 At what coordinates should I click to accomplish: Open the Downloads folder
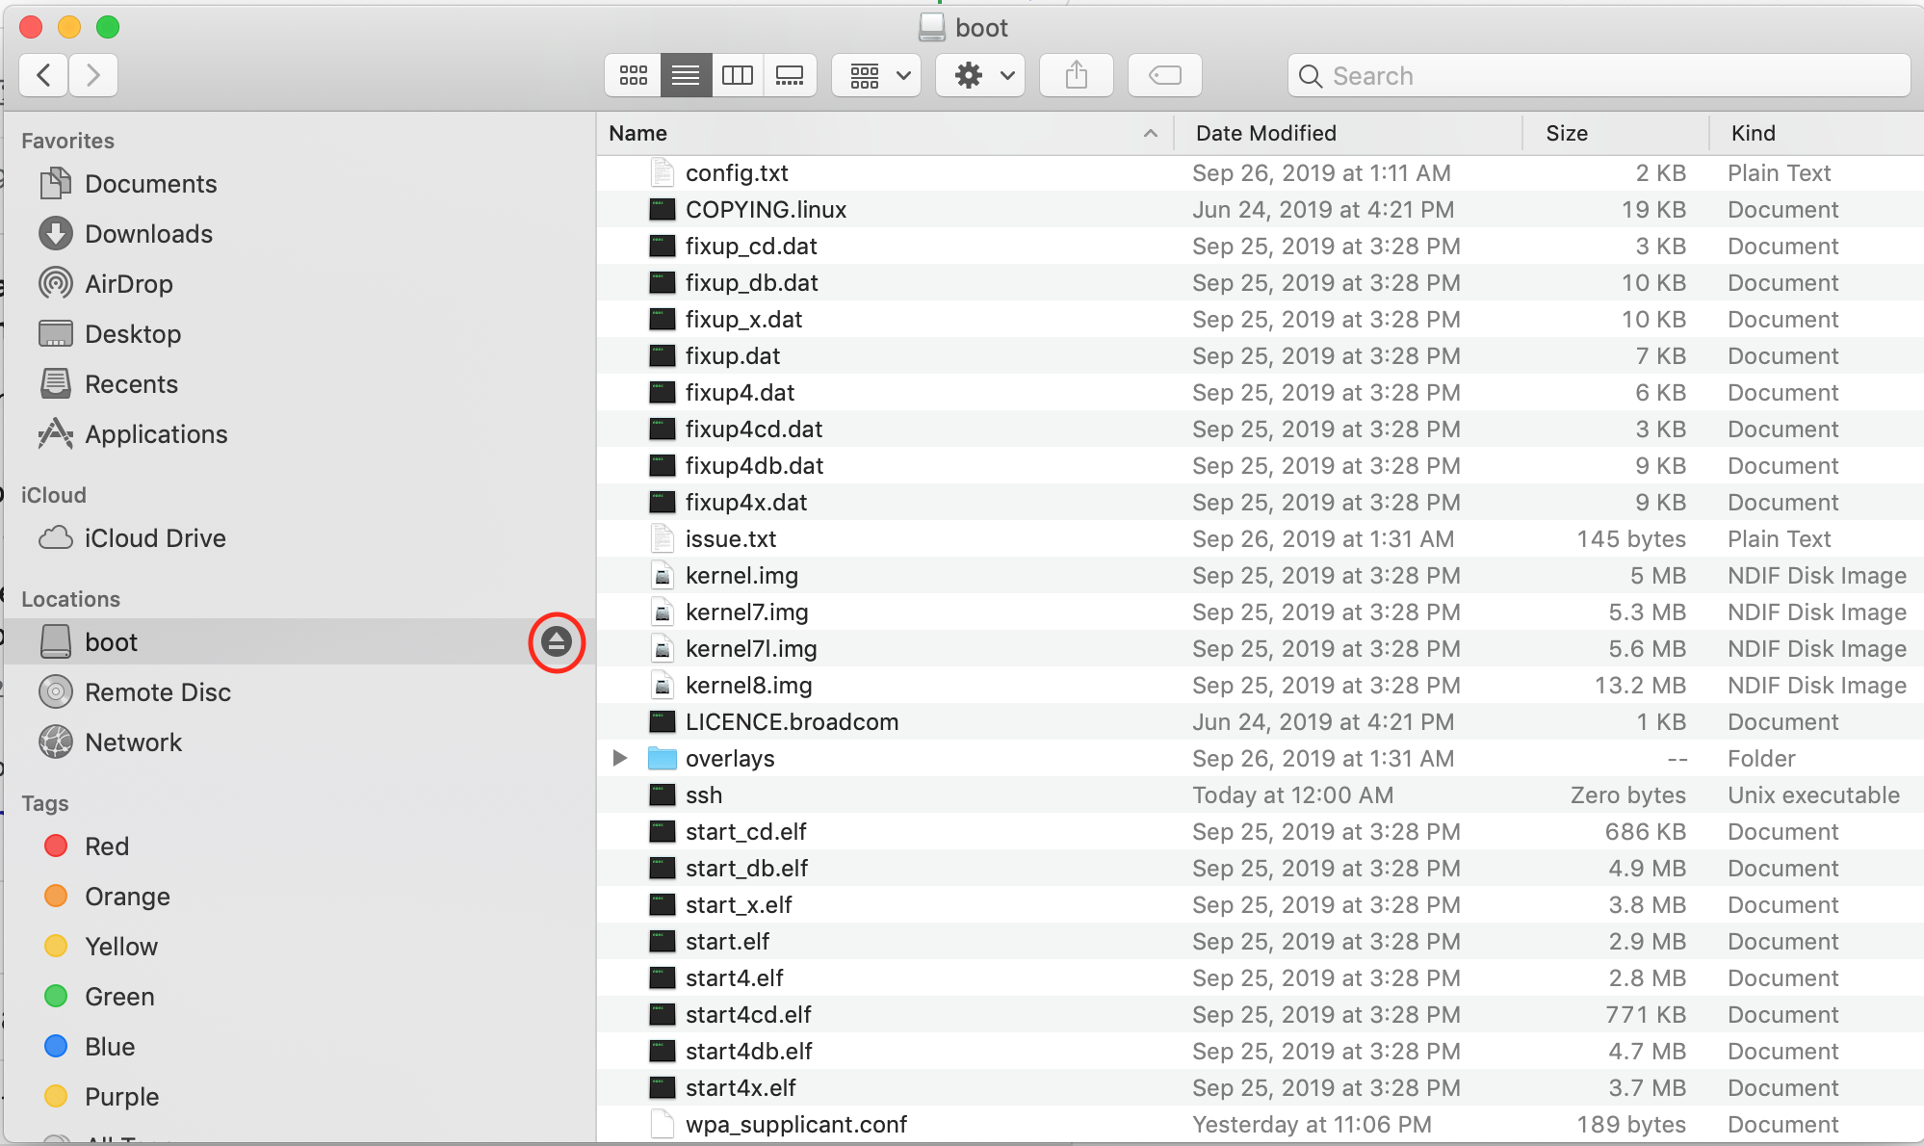148,233
